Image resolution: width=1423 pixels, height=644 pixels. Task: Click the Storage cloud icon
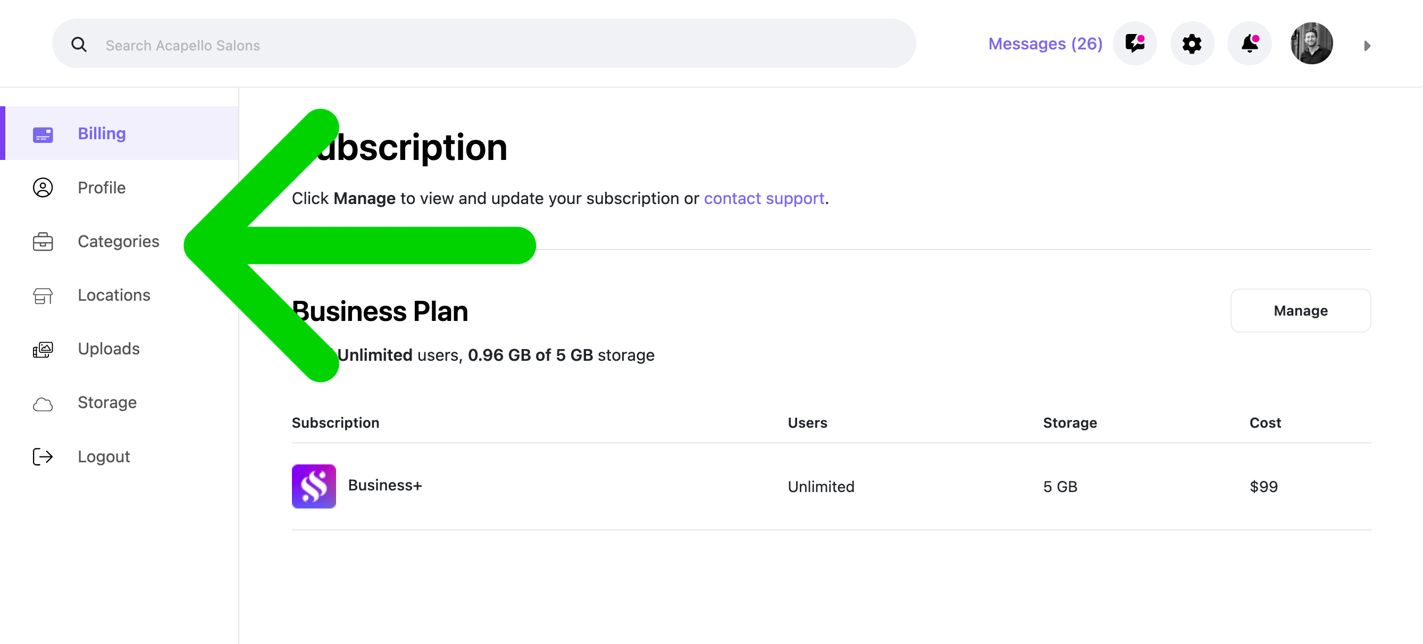tap(43, 404)
